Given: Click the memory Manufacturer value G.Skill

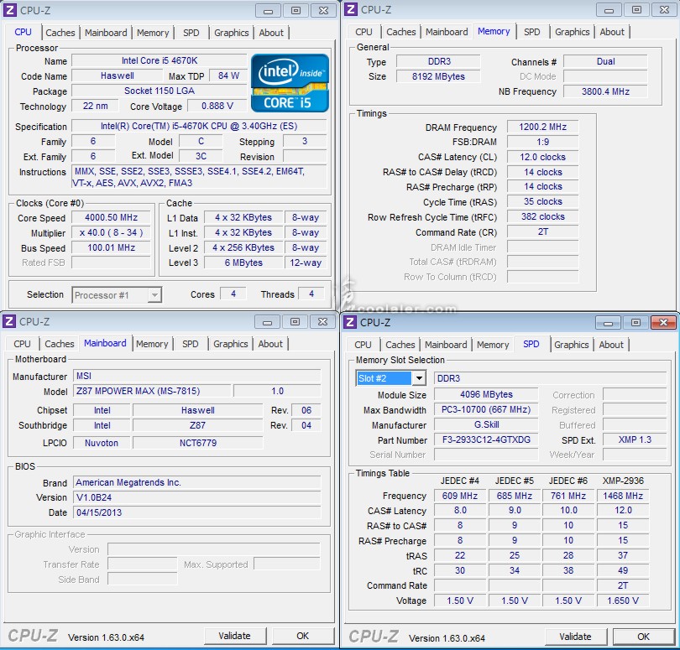Looking at the screenshot, I should 486,424.
